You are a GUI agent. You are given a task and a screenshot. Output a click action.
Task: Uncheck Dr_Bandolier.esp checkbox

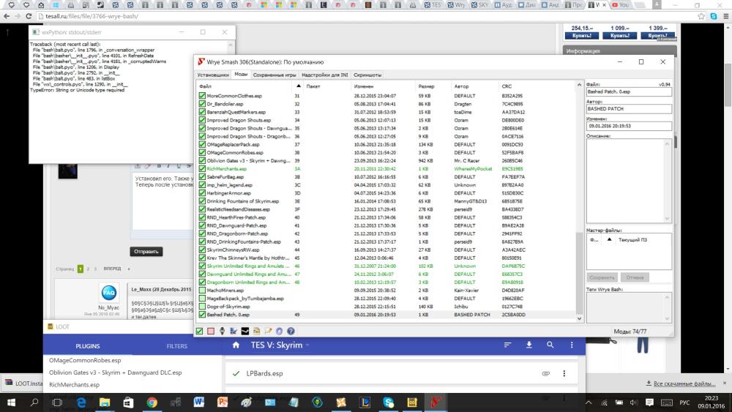[202, 104]
